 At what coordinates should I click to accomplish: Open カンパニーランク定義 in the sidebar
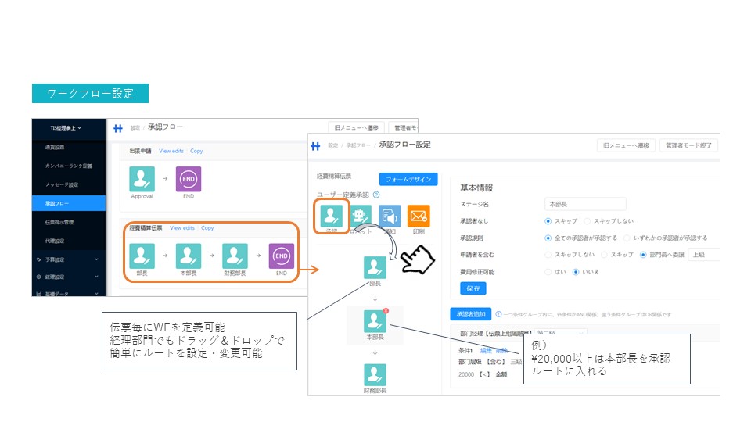click(x=69, y=166)
